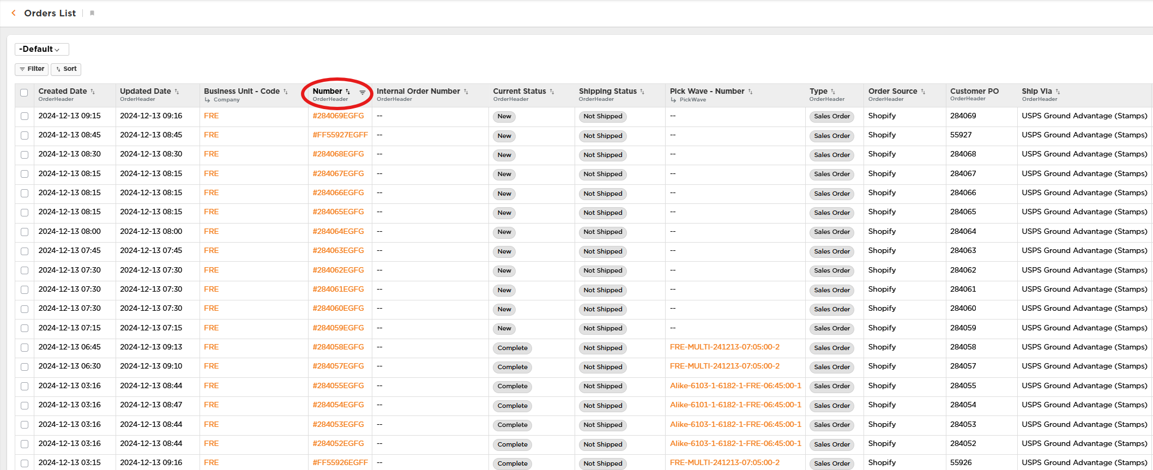Sort by Order Source arrow icon
The width and height of the screenshot is (1153, 470).
(923, 92)
